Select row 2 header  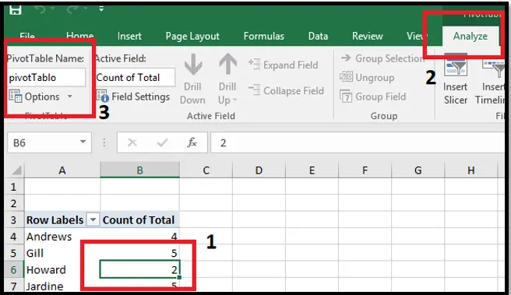14,203
